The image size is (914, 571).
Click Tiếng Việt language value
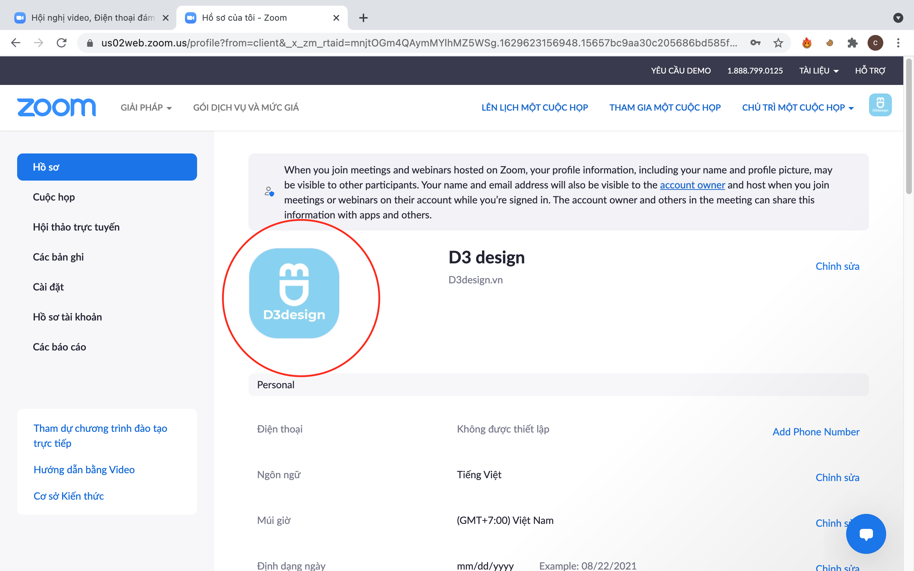click(x=479, y=475)
